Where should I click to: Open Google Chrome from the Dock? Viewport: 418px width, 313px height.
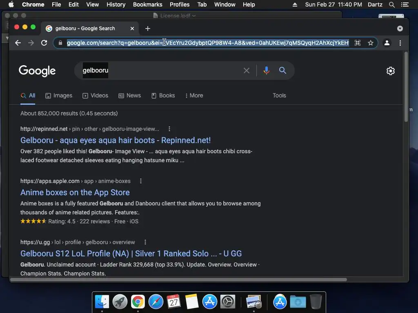click(x=138, y=302)
